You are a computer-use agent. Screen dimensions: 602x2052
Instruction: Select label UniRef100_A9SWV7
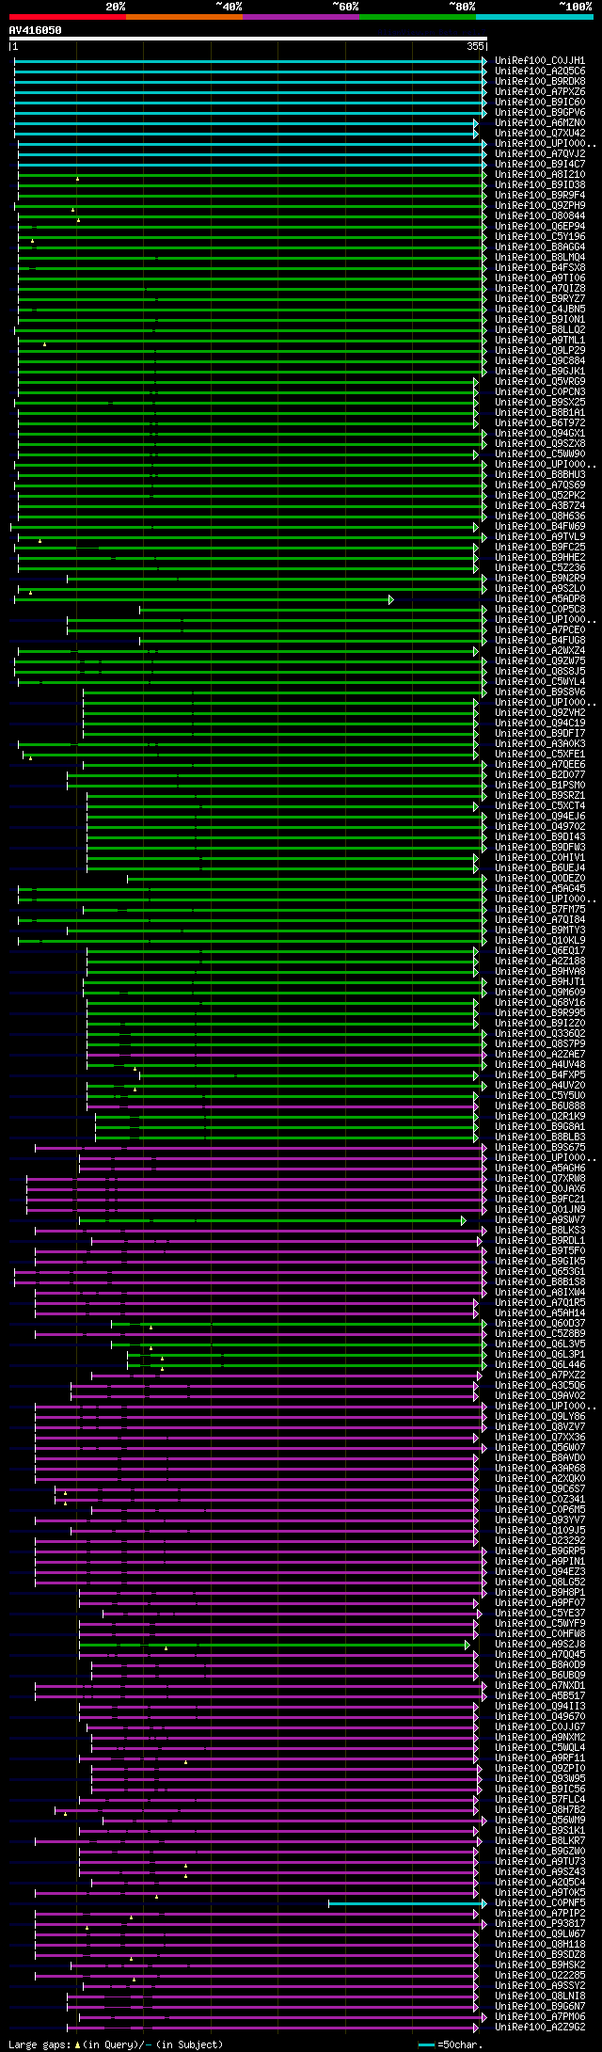coord(540,1219)
